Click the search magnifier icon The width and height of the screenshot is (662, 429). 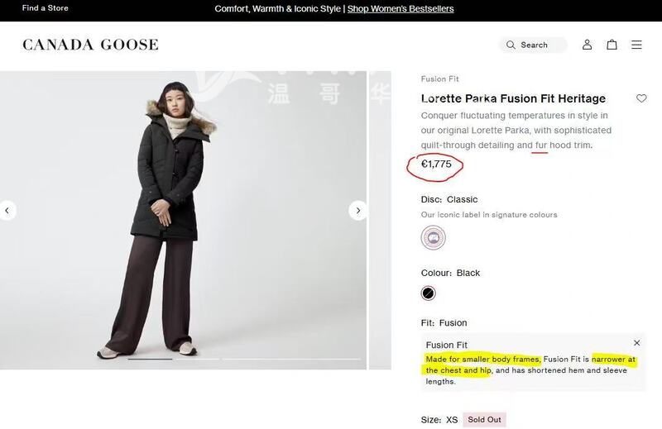[x=511, y=45]
